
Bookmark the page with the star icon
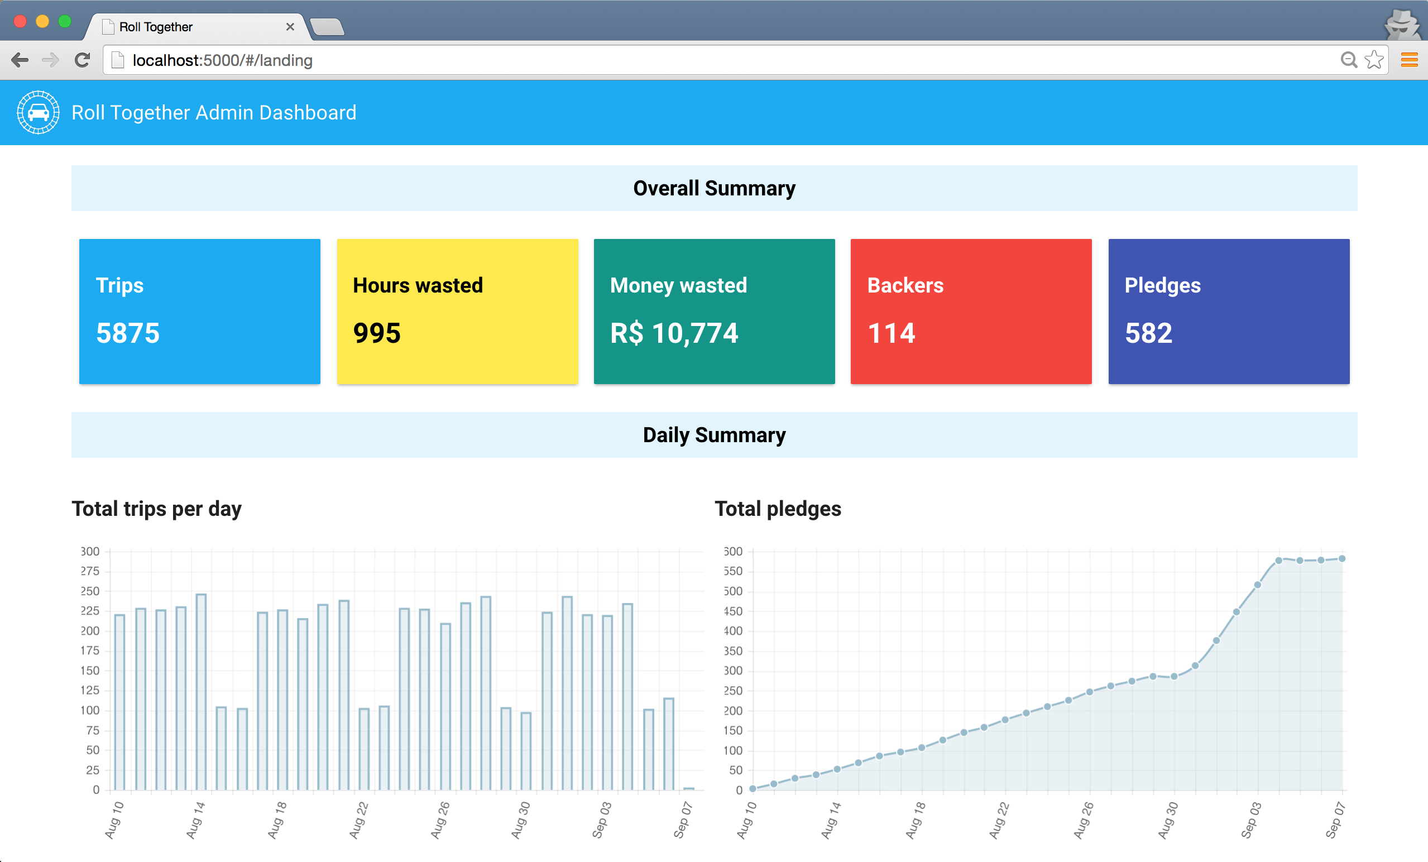[1374, 60]
